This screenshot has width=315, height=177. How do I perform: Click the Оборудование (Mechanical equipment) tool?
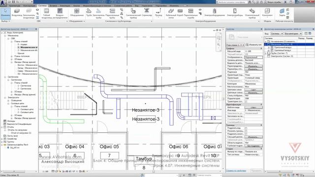[x=77, y=12]
